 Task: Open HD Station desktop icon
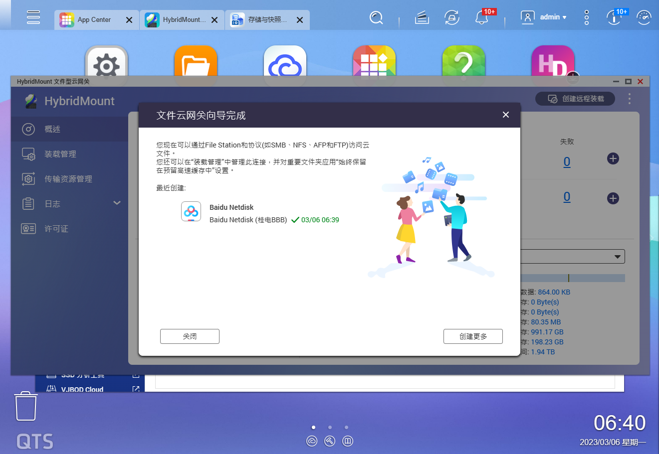(x=553, y=61)
